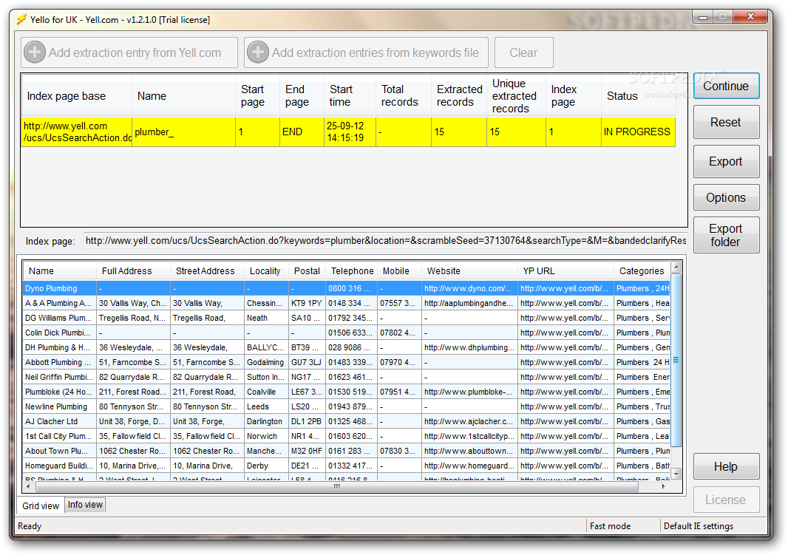Select the AJ Clacher Ltd row

pos(347,421)
